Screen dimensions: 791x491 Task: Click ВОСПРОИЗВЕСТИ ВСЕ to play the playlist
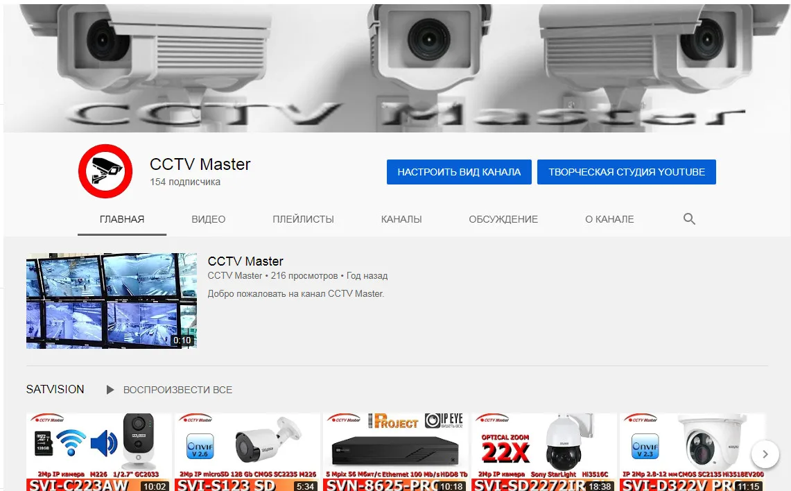coord(177,390)
